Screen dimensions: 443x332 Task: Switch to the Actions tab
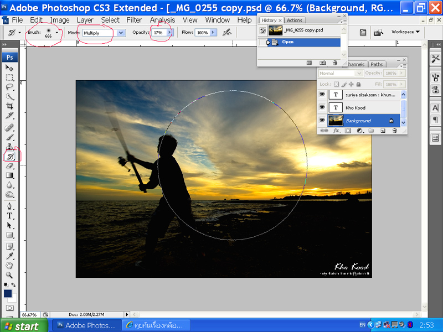pos(295,20)
